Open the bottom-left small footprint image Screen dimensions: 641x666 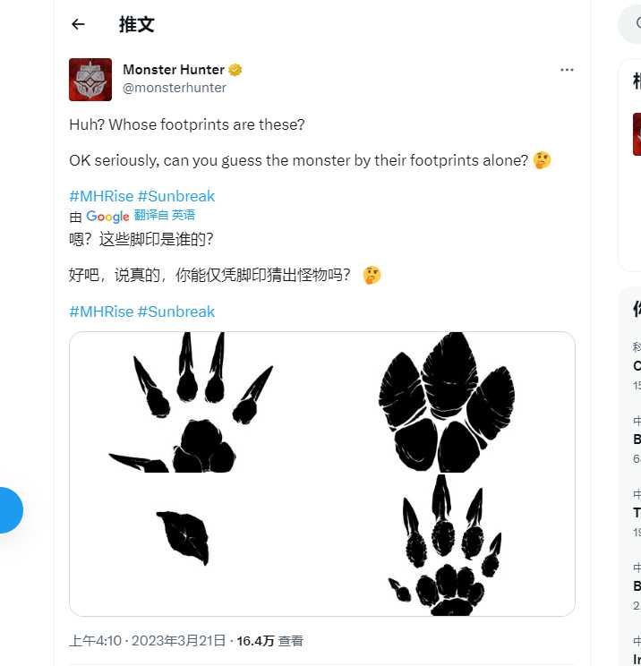click(195, 545)
